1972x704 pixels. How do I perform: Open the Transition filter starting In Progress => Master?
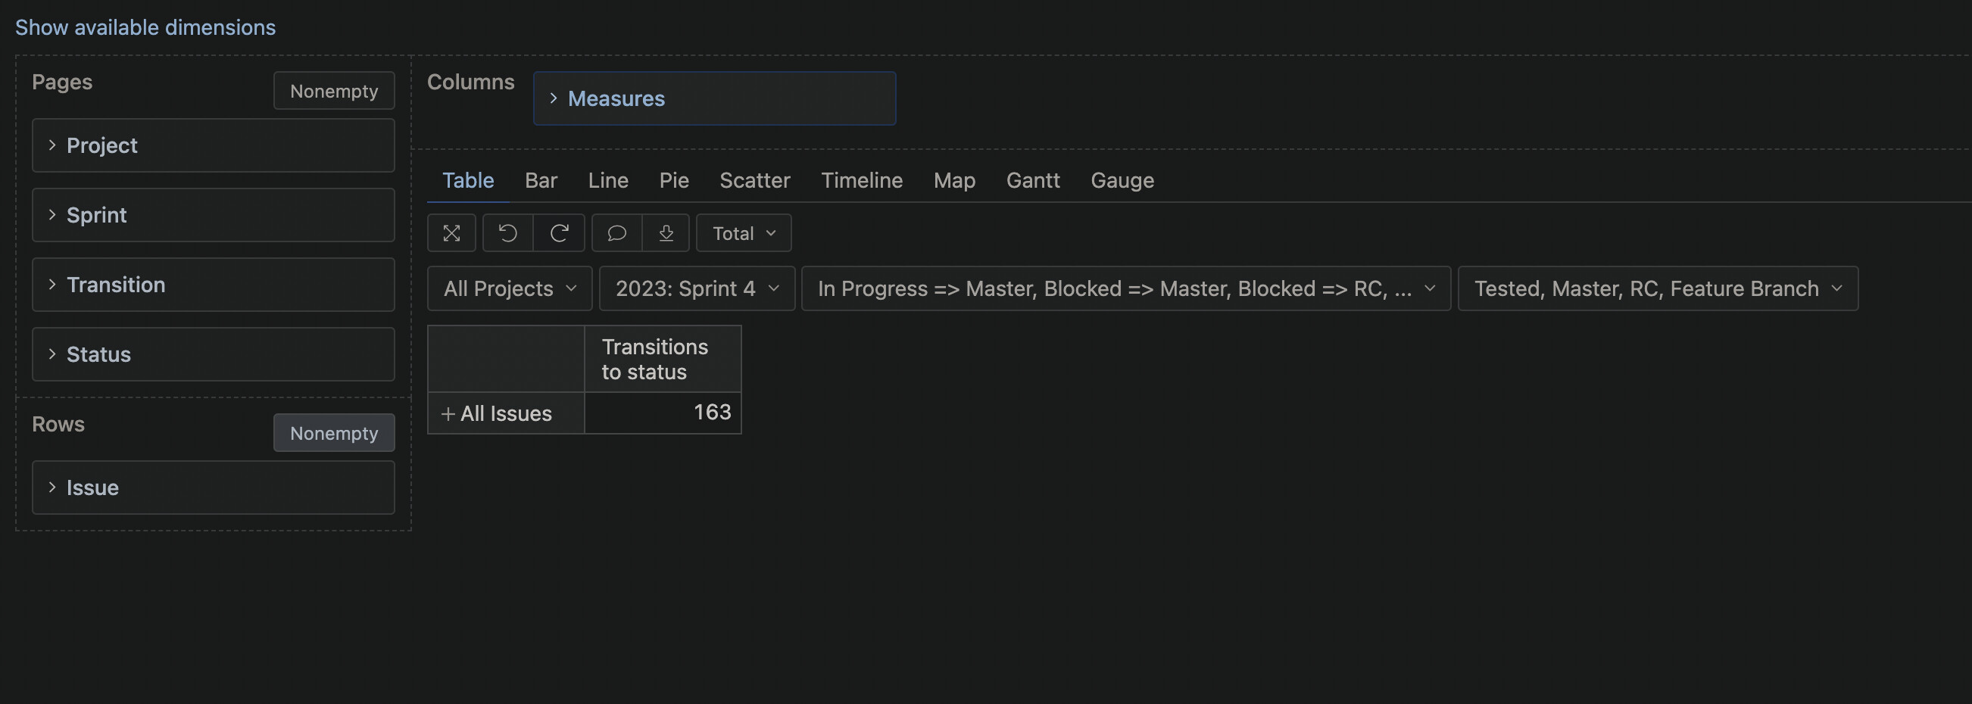coord(1125,288)
